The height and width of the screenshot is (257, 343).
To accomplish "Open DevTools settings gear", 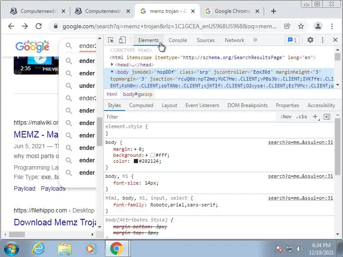I will 310,40.
